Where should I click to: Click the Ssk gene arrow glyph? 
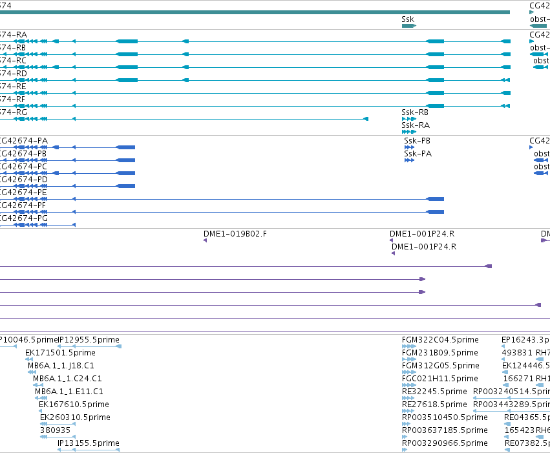point(409,26)
